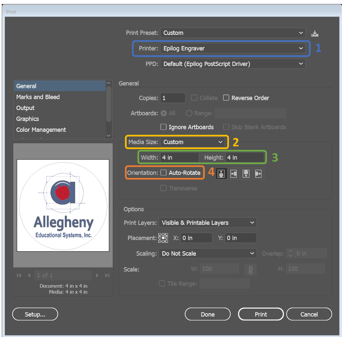The width and height of the screenshot is (342, 337).
Task: Click the Placement reference point grid icon
Action: 163,238
